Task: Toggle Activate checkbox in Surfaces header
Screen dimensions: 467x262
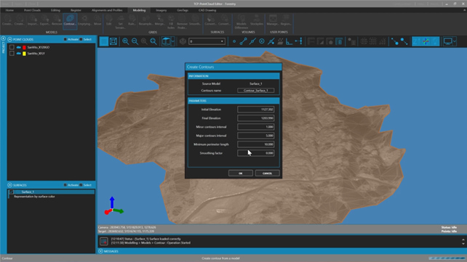Action: (65, 185)
